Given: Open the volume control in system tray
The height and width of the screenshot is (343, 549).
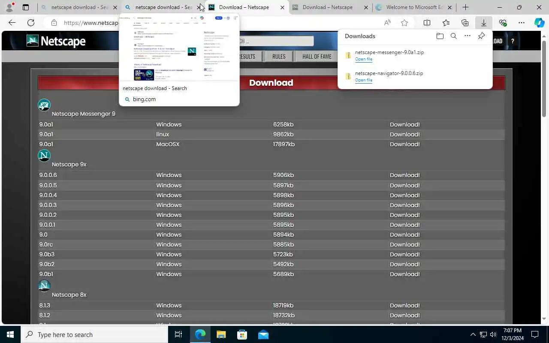Looking at the screenshot, I should 493,334.
